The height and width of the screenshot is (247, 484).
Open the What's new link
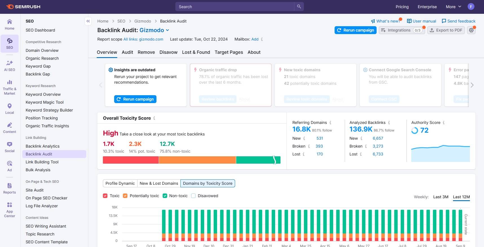[x=385, y=21]
